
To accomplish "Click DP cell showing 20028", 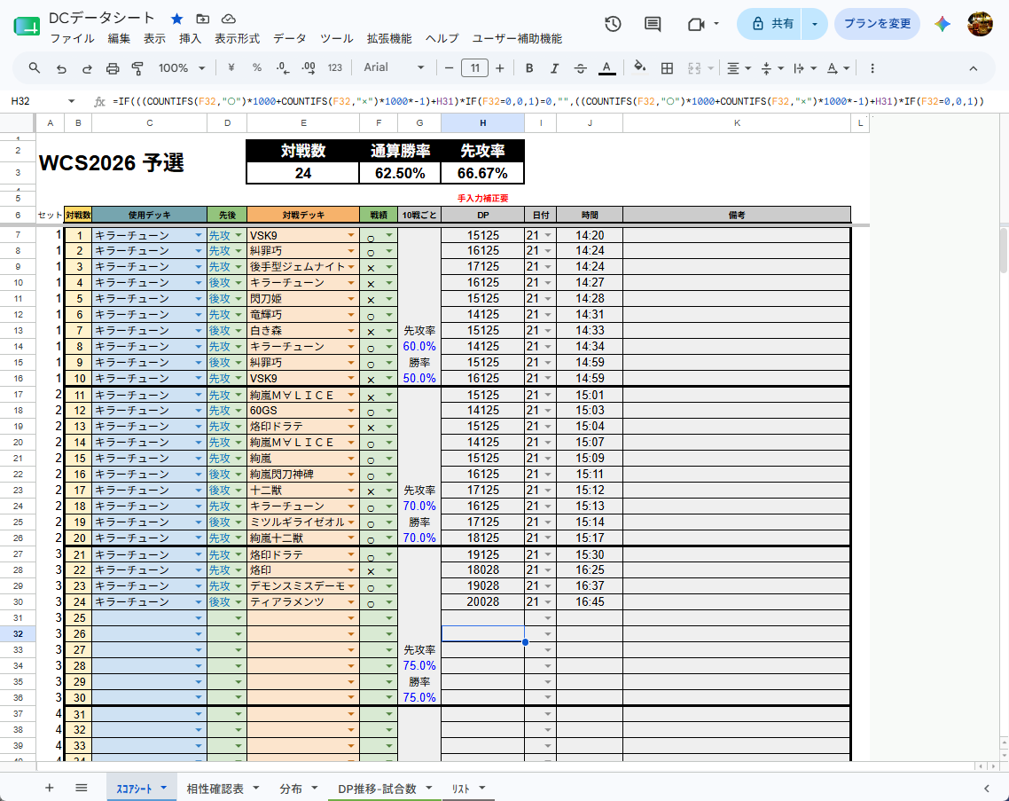I will pyautogui.click(x=482, y=602).
